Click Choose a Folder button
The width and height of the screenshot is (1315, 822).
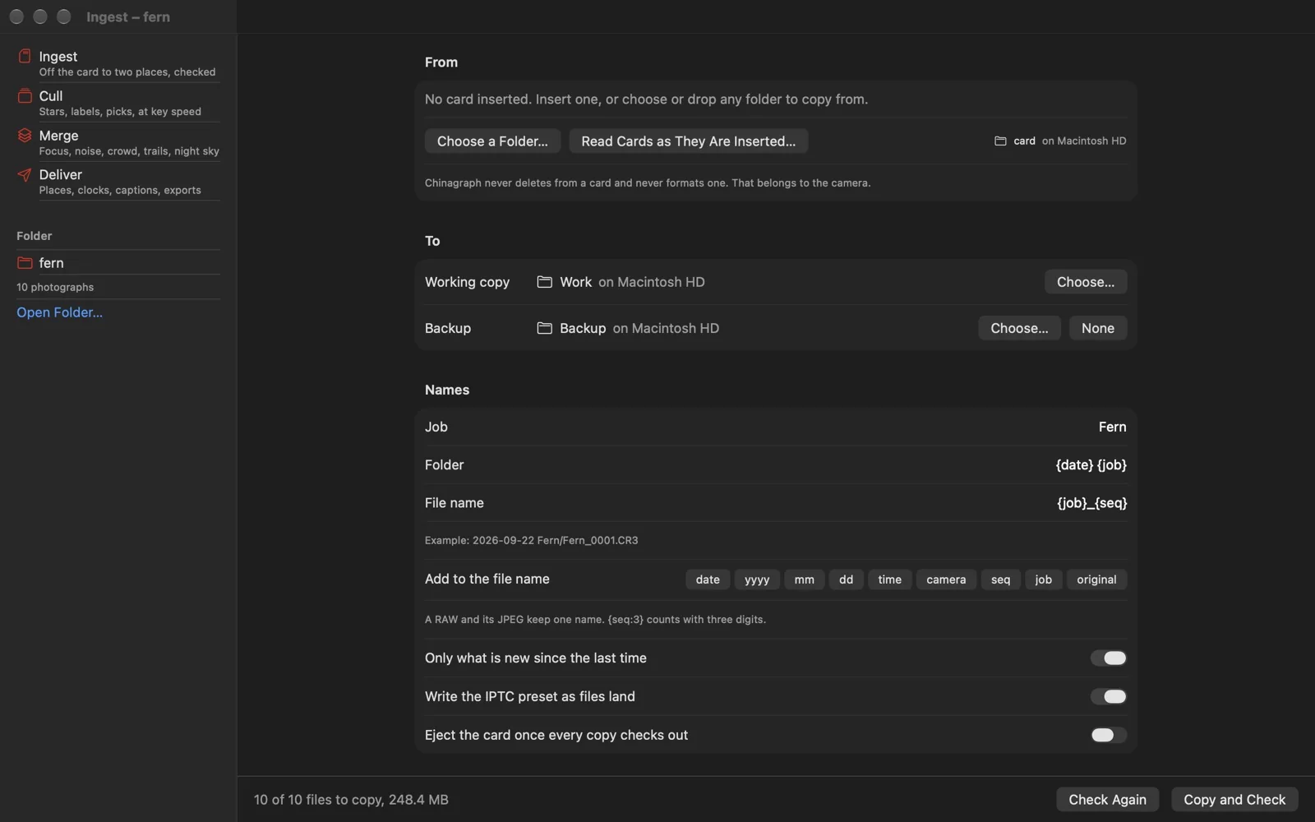(x=492, y=141)
